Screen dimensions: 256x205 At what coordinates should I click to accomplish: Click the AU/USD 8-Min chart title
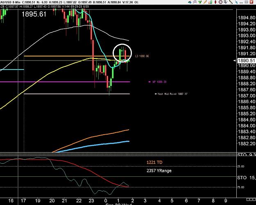10,2
